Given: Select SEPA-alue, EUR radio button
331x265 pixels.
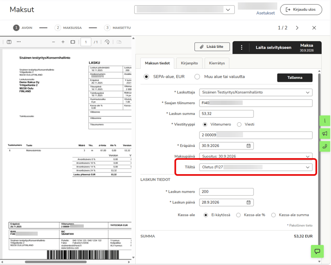Looking at the screenshot, I should point(146,77).
